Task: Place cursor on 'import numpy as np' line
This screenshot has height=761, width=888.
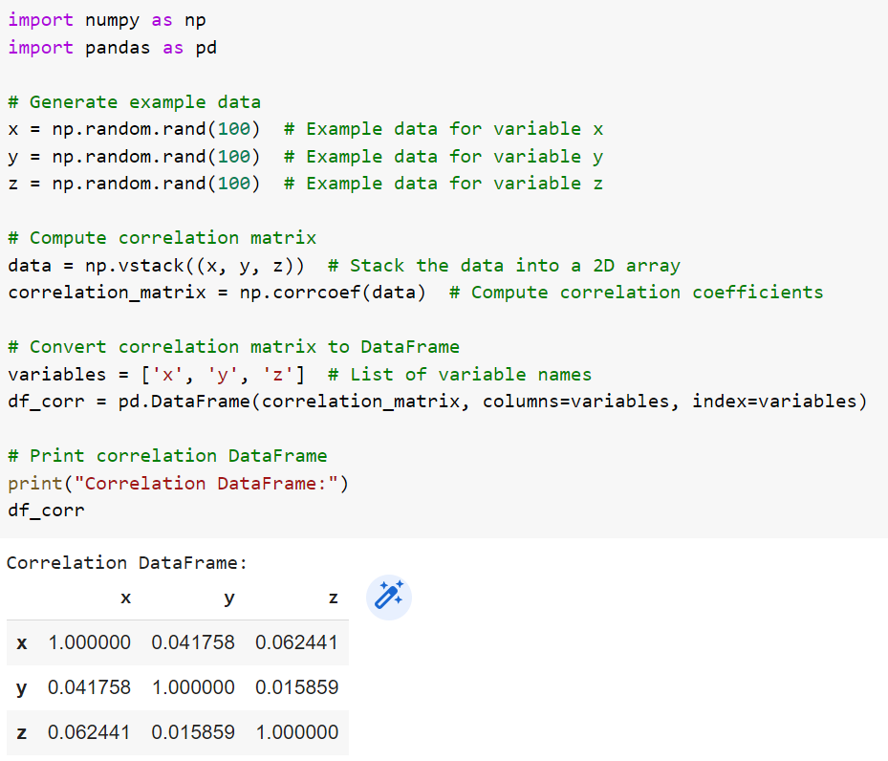Action: coord(107,20)
